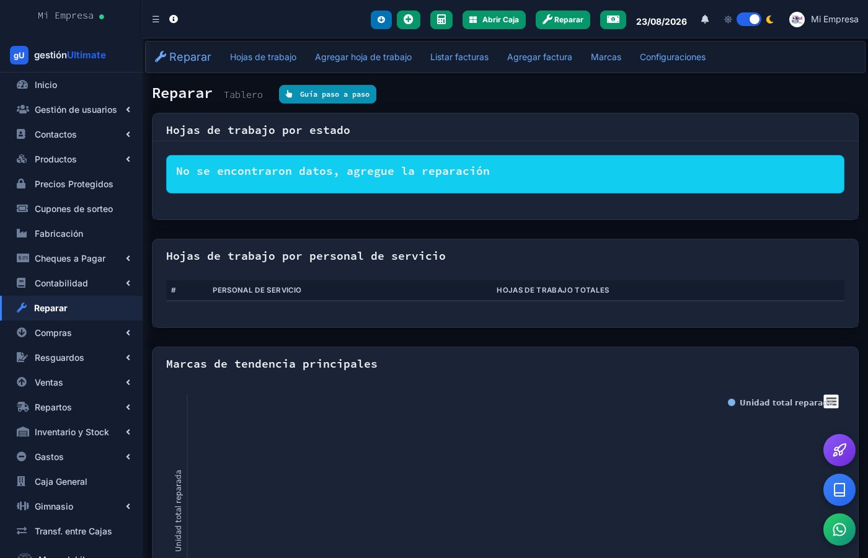Open the calculator icon button
This screenshot has height=558, width=868.
[x=441, y=20]
